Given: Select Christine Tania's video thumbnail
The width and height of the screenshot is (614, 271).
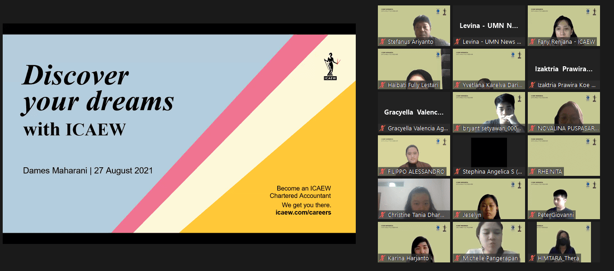Looking at the screenshot, I should (x=414, y=196).
